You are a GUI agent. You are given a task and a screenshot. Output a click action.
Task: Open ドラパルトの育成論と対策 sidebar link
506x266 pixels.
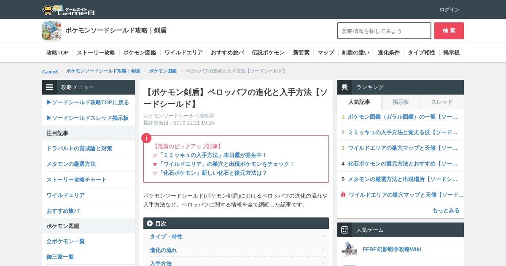79,148
